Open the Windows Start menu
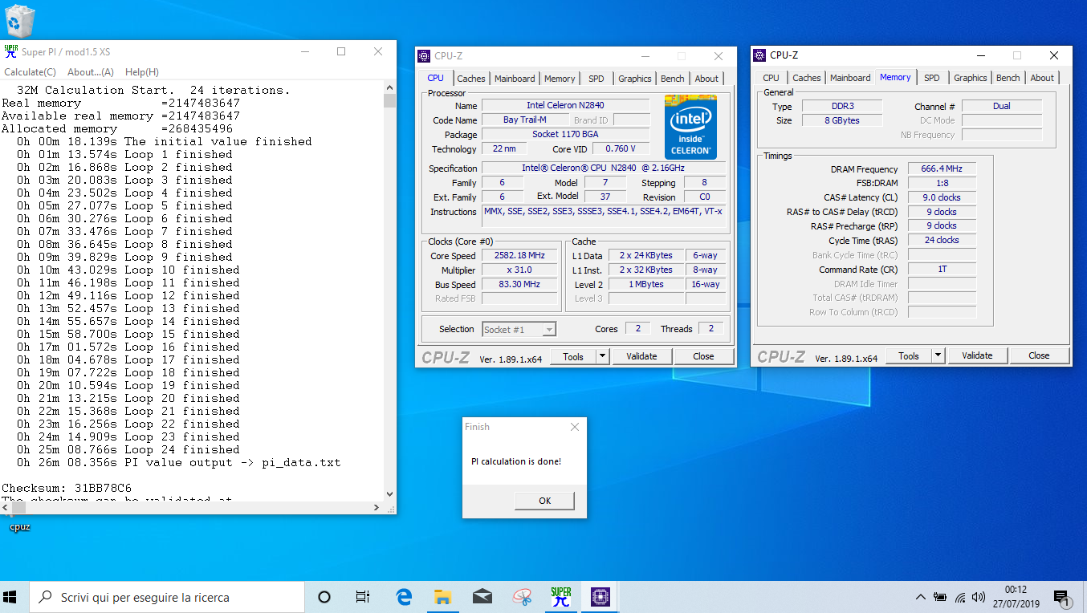Screen dimensions: 1087x613 [x=10, y=597]
